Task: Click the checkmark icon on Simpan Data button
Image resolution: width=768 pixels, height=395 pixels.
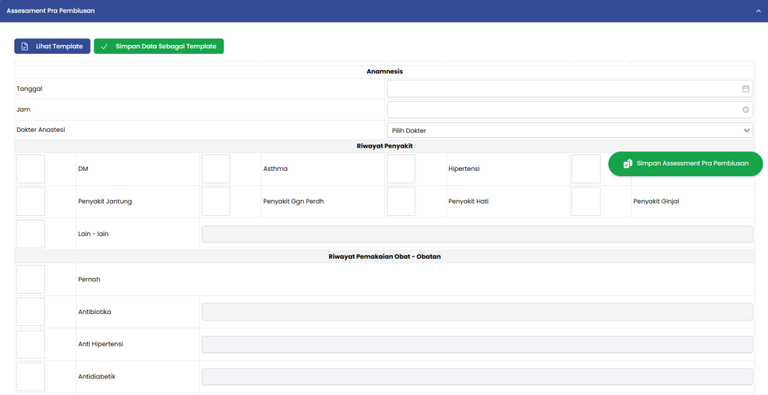Action: coord(104,46)
